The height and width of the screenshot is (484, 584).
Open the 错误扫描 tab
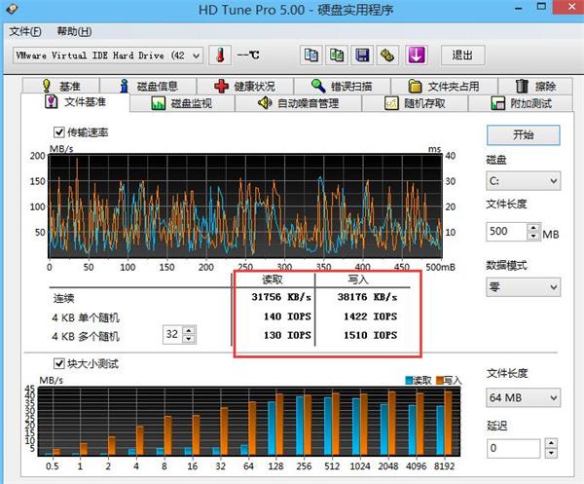[x=342, y=86]
